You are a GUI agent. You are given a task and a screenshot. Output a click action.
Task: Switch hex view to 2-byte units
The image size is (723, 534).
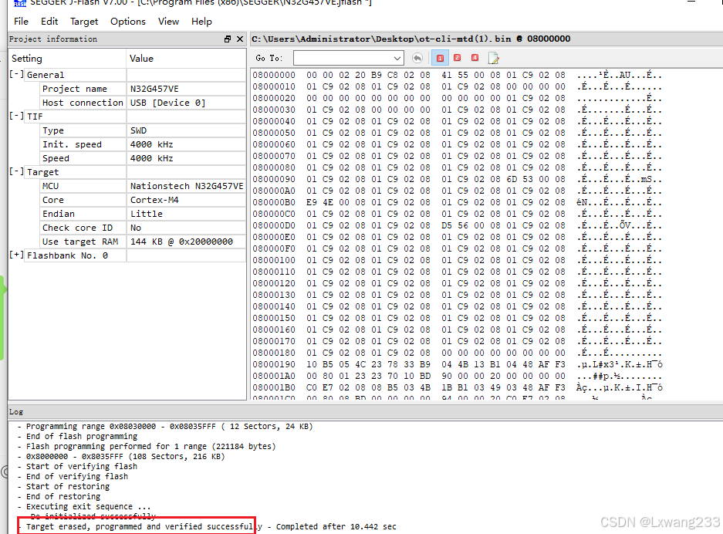click(x=458, y=58)
